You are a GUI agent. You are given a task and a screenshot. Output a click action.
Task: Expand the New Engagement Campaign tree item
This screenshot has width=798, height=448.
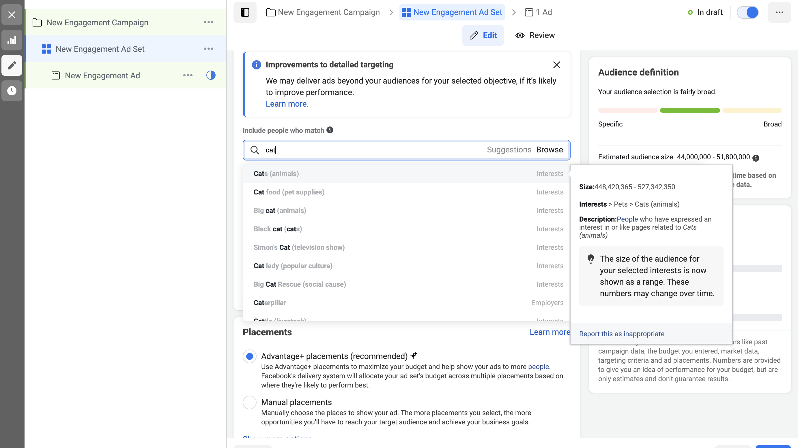point(37,22)
